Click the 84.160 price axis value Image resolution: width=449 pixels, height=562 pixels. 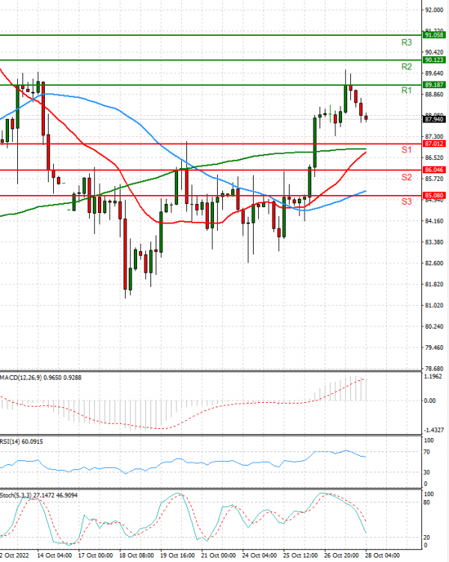click(434, 221)
